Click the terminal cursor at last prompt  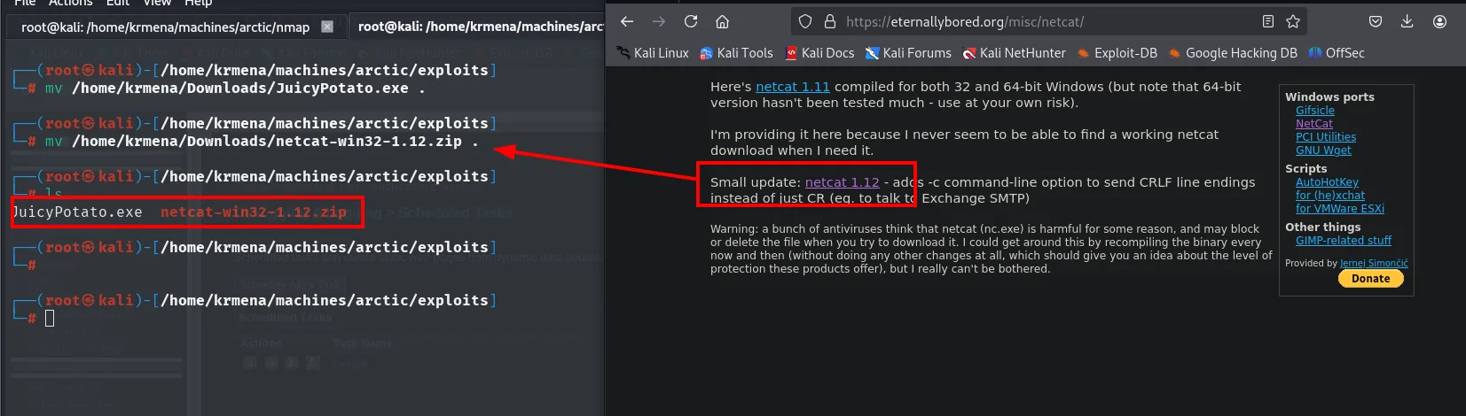[x=50, y=318]
